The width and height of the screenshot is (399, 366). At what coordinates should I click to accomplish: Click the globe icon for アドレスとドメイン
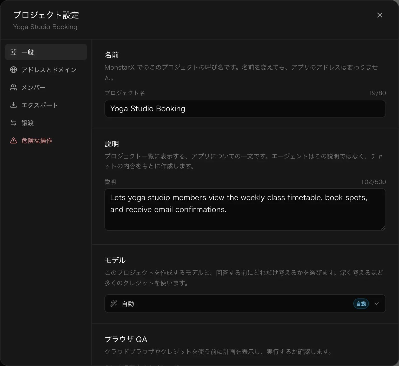tap(14, 70)
